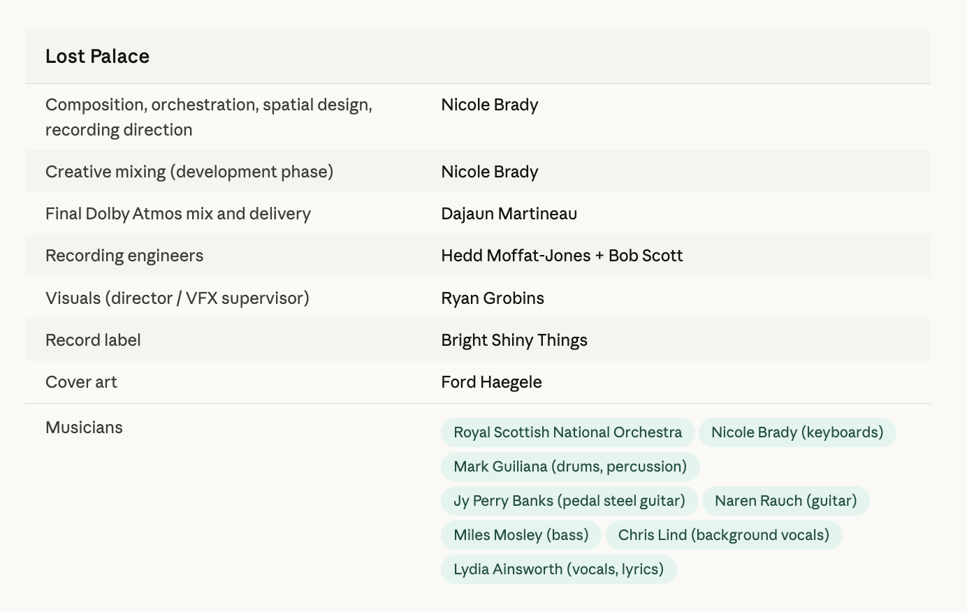
Task: Click Ford Haegele cover art credit
Action: (491, 382)
